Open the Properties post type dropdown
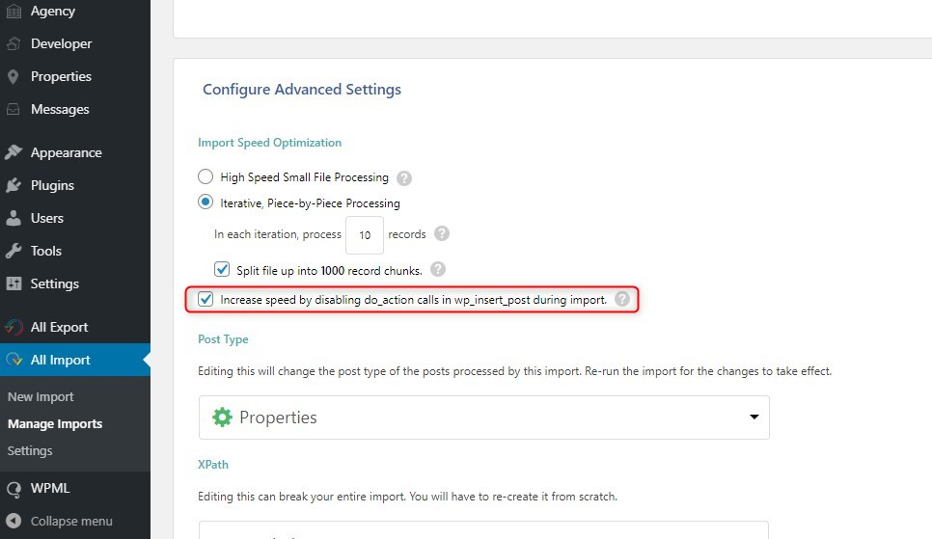932x539 pixels. [x=483, y=418]
